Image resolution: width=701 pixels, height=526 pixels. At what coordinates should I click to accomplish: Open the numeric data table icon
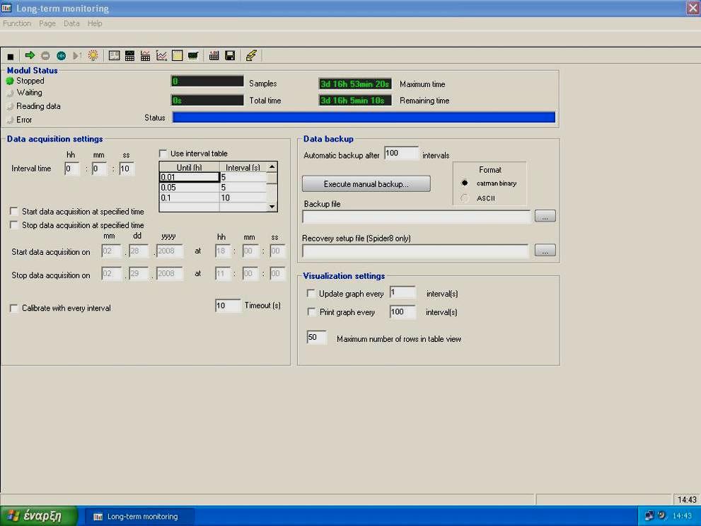(x=214, y=55)
